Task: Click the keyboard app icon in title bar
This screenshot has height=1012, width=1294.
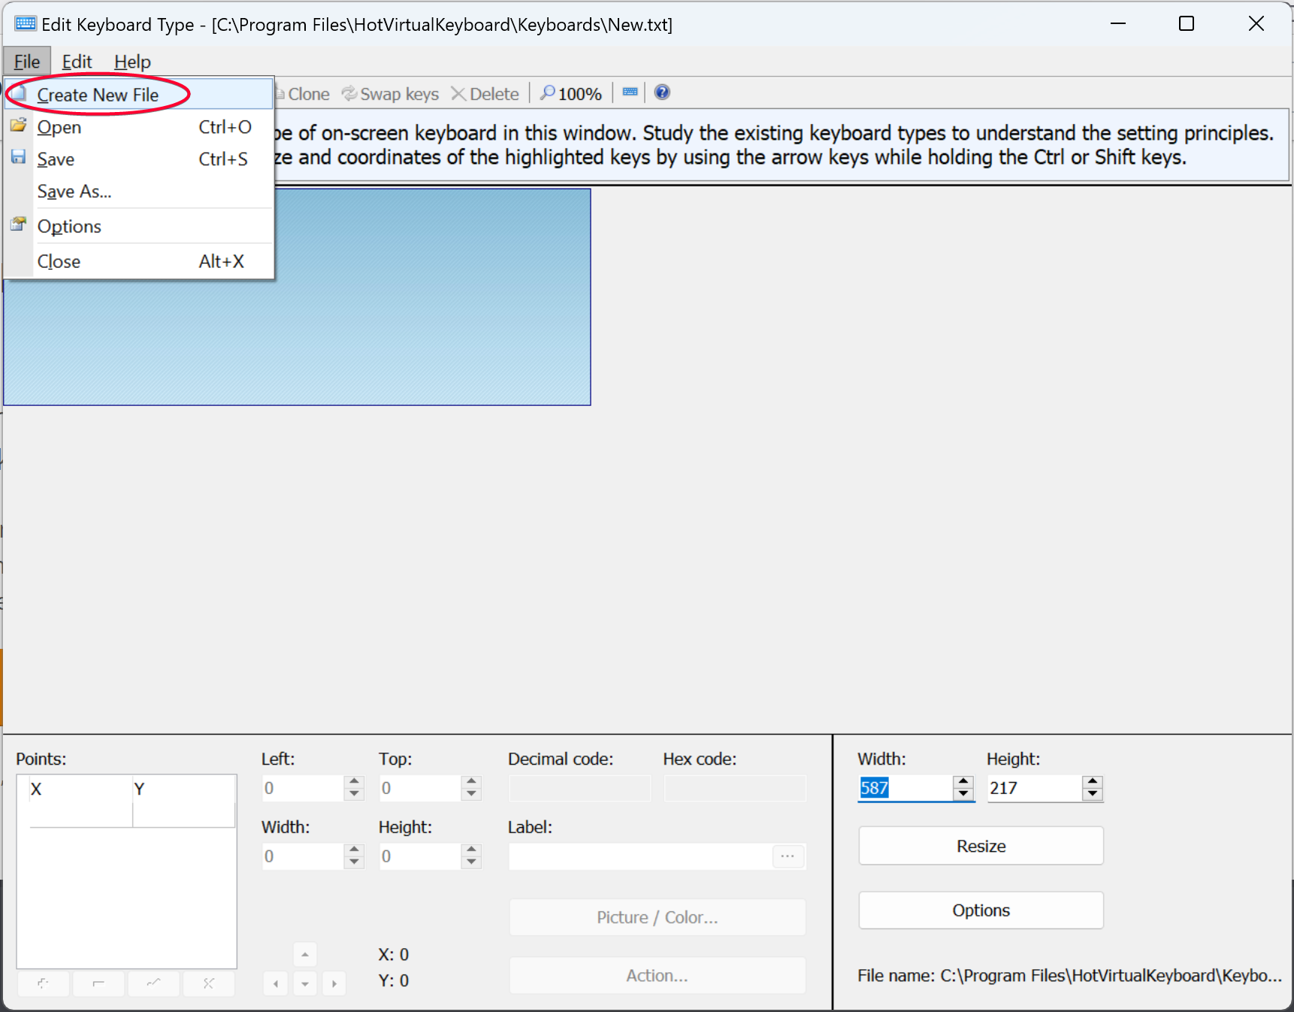Action: pyautogui.click(x=25, y=24)
